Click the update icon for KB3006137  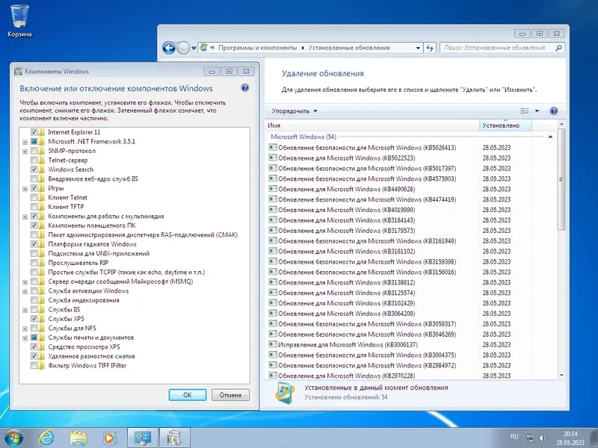(x=273, y=344)
